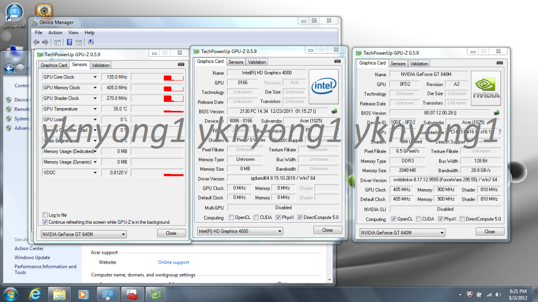Open the File menu in Device Manager
Screen dimensions: 538x302
pyautogui.click(x=38, y=33)
